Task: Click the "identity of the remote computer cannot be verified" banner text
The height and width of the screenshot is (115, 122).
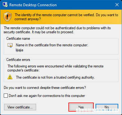Action: pos(66,17)
